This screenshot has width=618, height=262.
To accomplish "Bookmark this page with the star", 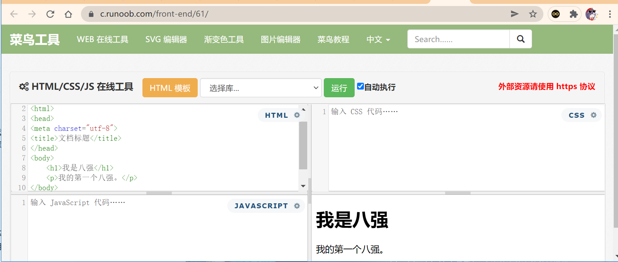I will tap(533, 14).
